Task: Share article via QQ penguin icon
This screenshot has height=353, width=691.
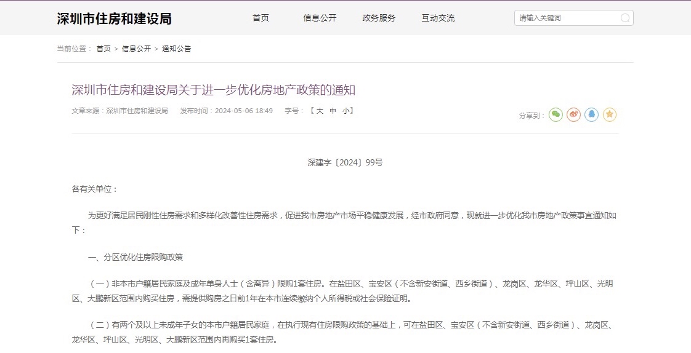Action: (592, 114)
